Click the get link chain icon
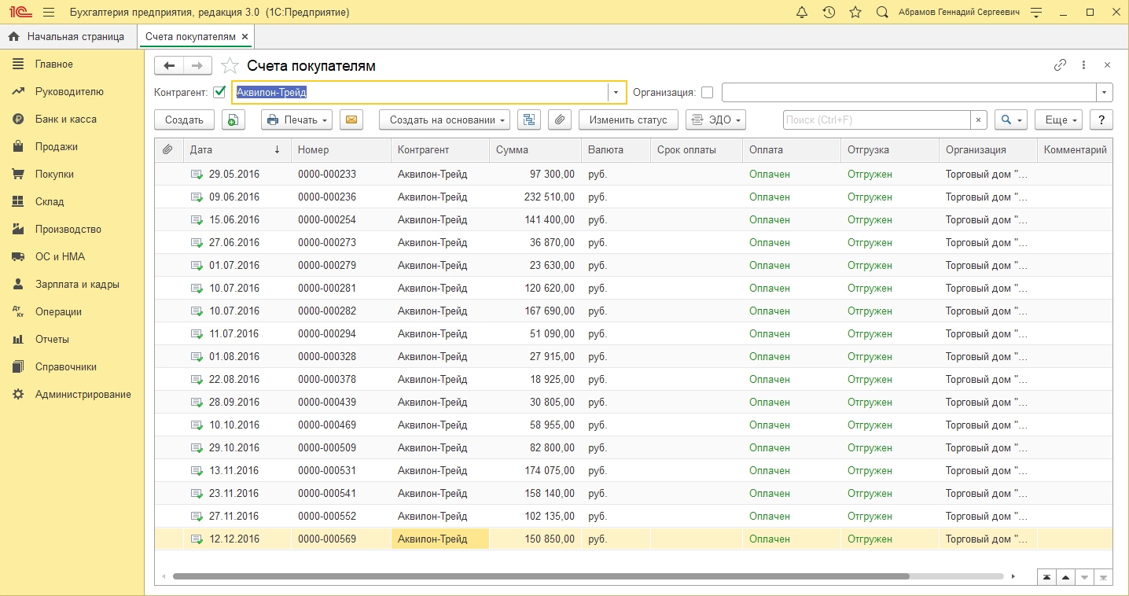The width and height of the screenshot is (1129, 596). (1060, 65)
